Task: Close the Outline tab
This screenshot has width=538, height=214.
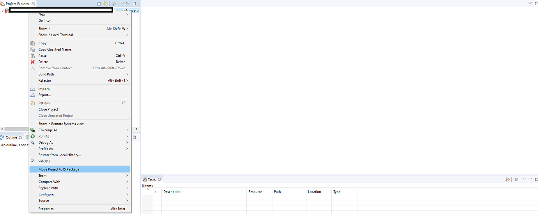Action: (21, 137)
